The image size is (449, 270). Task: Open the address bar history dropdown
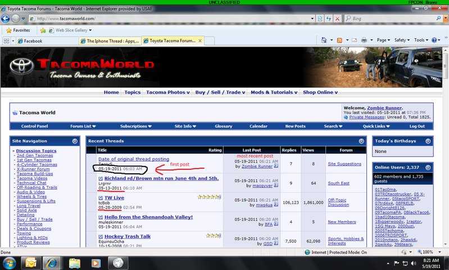312,19
